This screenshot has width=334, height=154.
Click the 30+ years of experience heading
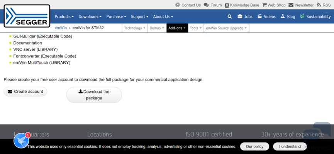coord(292,134)
